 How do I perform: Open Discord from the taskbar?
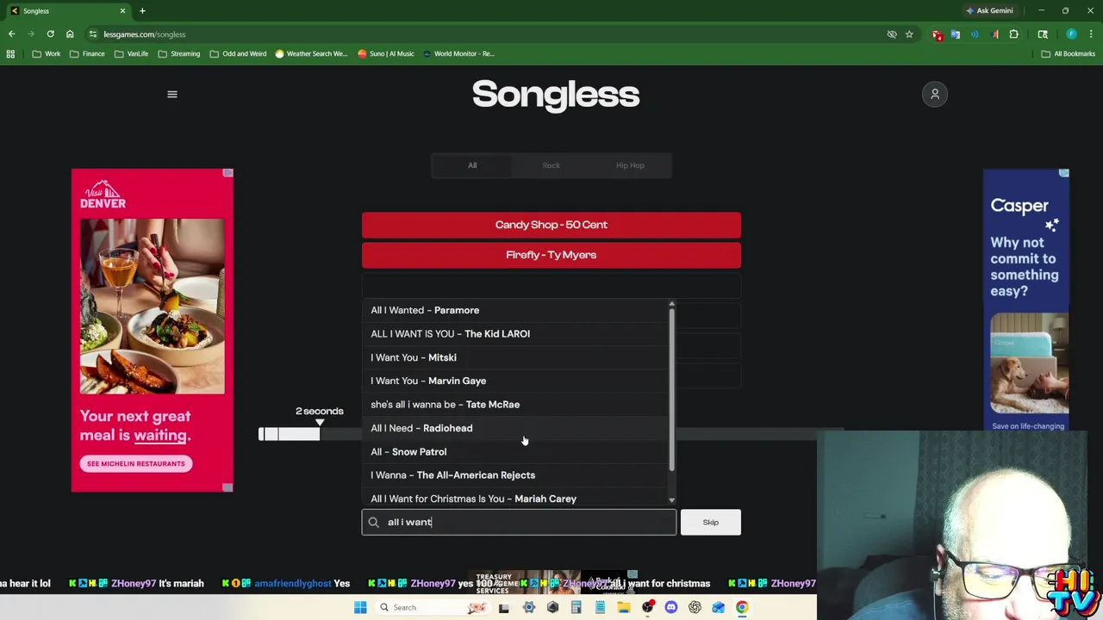pos(671,607)
